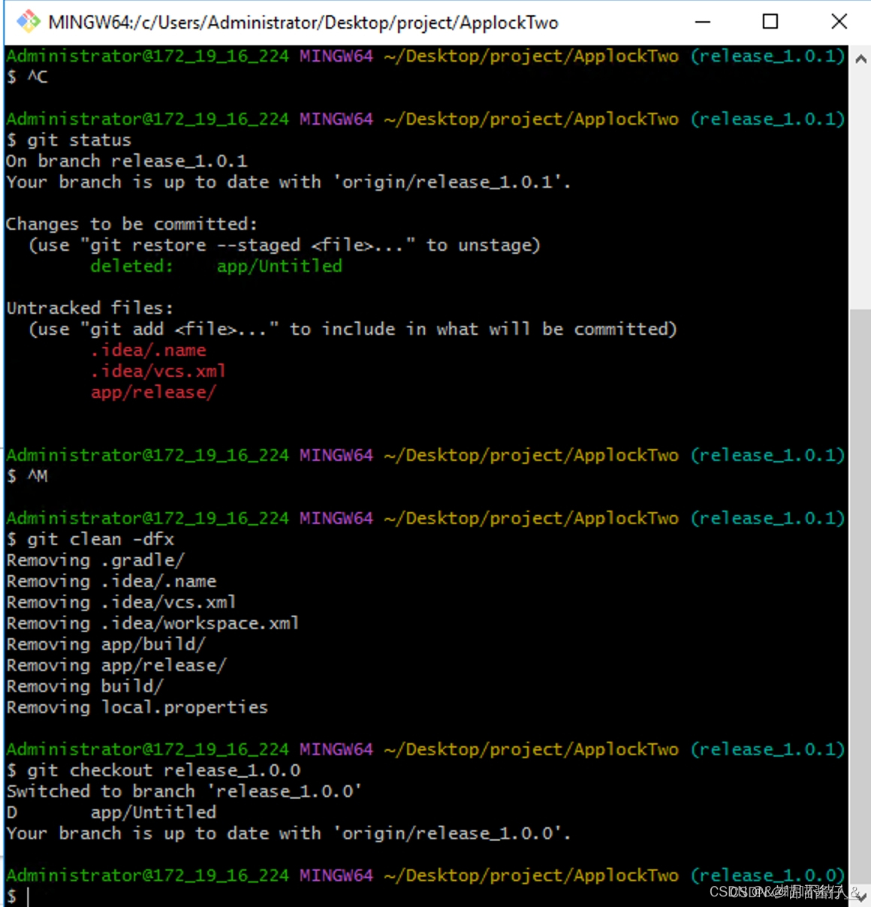Click green 'deleted: app/Untitled' entry
Image resolution: width=871 pixels, height=907 pixels.
pos(216,267)
